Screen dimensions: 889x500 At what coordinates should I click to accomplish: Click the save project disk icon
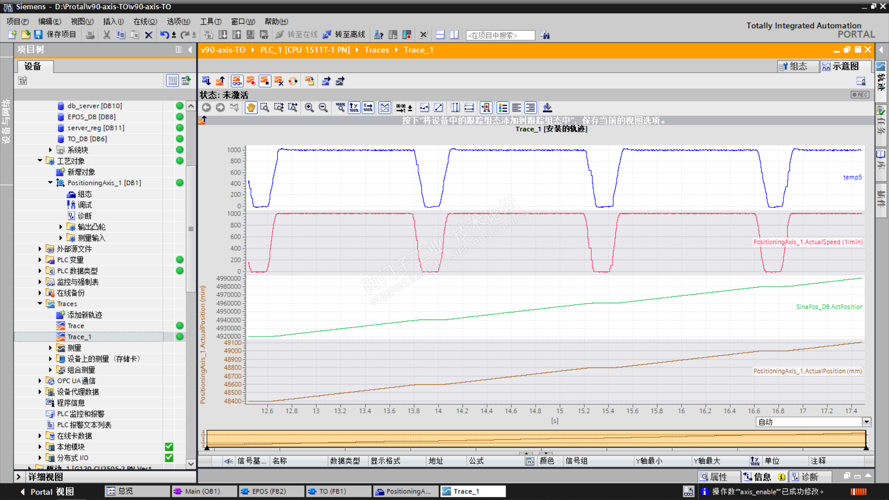[x=38, y=35]
